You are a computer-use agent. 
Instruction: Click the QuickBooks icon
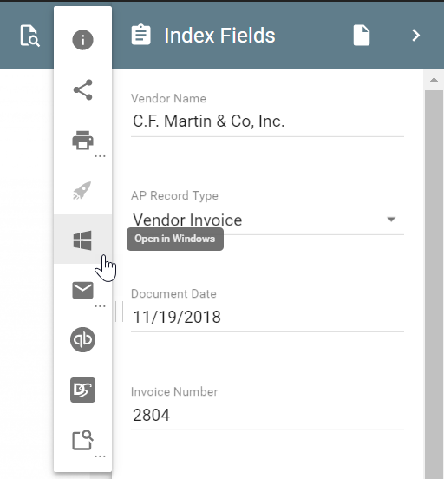pyautogui.click(x=82, y=339)
